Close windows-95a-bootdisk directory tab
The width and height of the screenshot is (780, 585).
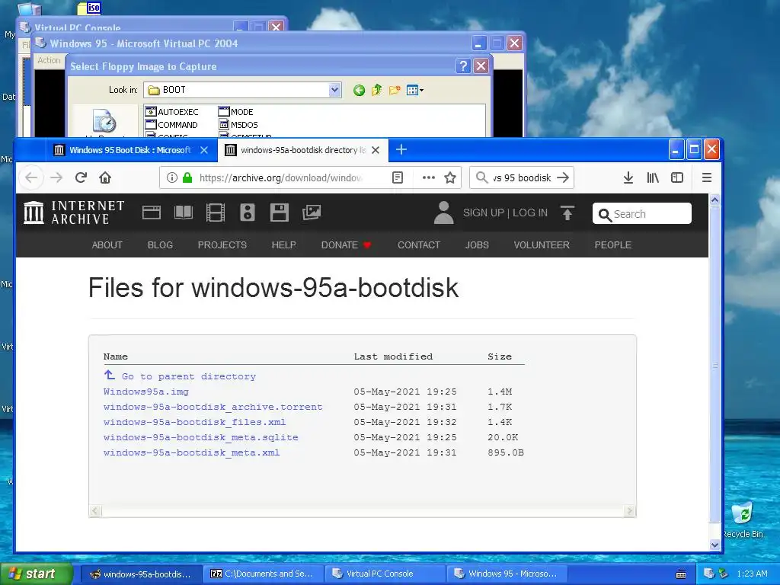376,150
